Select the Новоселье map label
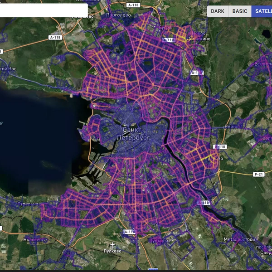This screenshot has height=272, width=272. pos(35,239)
